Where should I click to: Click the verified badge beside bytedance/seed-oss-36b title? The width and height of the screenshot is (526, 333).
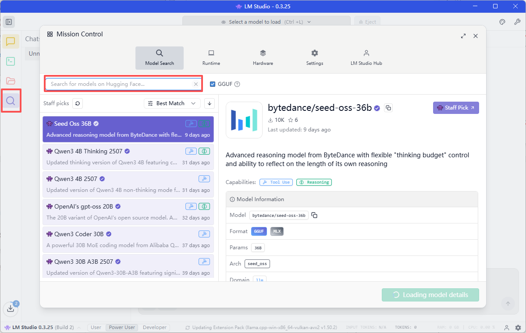(377, 108)
